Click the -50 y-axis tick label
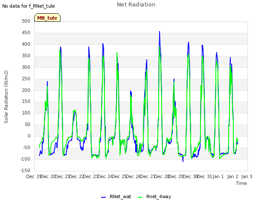 26,147
